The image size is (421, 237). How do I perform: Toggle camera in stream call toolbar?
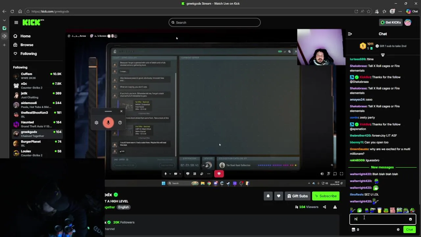176,174
